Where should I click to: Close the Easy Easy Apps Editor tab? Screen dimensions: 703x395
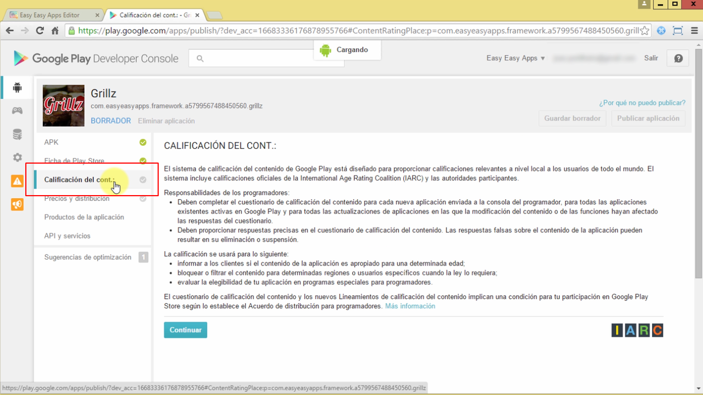tap(97, 15)
